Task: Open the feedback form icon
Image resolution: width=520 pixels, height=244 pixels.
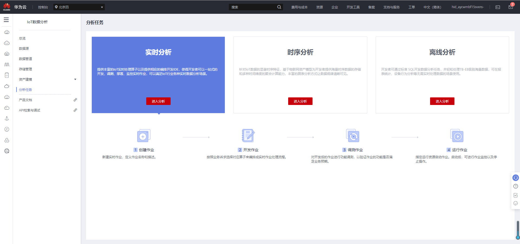Action: [x=516, y=195]
